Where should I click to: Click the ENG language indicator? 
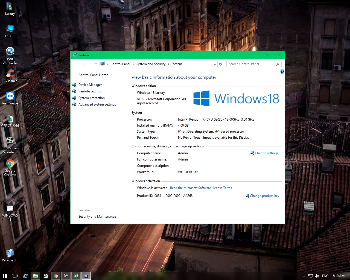click(x=325, y=276)
